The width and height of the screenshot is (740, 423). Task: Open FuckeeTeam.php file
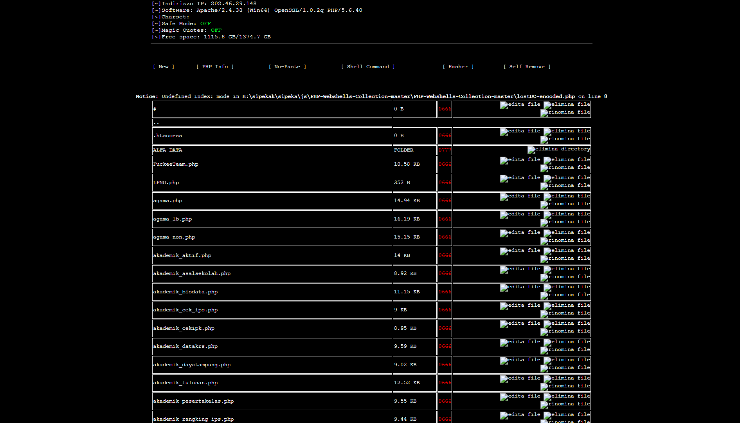tap(176, 164)
